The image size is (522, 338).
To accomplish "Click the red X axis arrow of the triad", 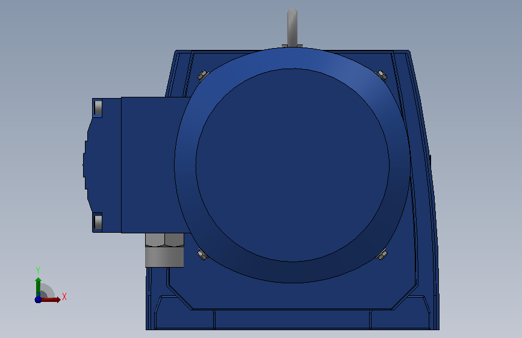I will pos(51,300).
